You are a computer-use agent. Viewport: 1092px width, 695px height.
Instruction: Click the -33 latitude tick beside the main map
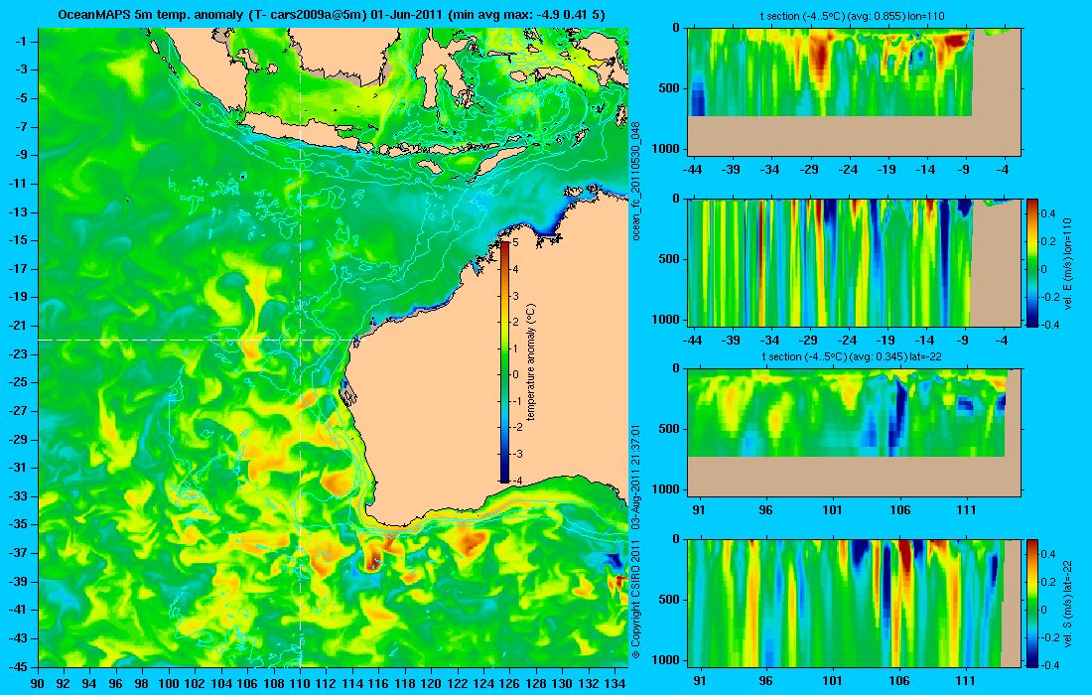coord(19,496)
